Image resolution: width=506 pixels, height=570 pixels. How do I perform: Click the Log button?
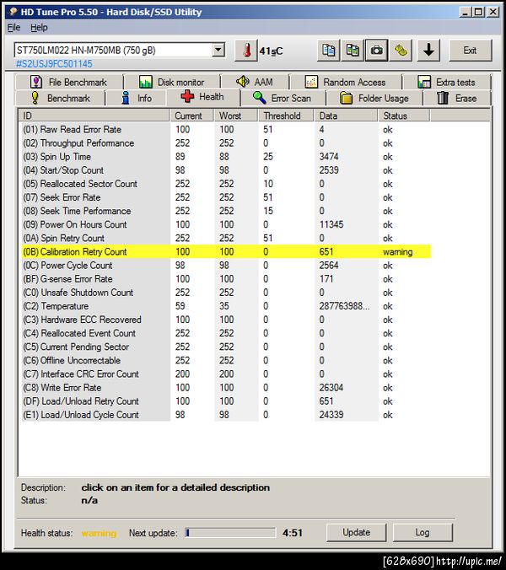[423, 533]
